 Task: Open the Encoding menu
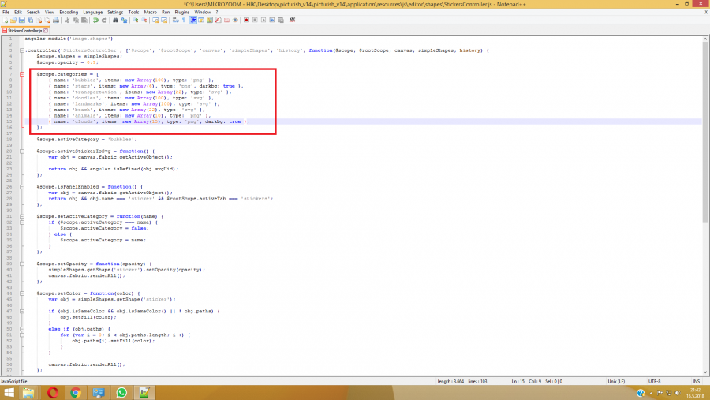tap(69, 13)
